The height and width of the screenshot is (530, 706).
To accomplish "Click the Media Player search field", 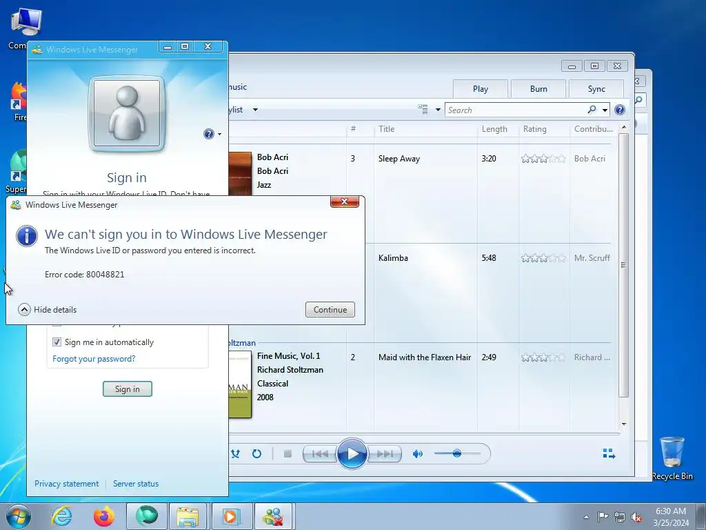I will (x=516, y=110).
